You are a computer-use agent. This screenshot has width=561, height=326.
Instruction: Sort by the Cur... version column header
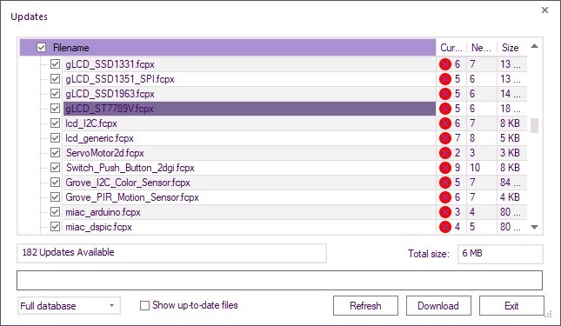pyautogui.click(x=451, y=48)
